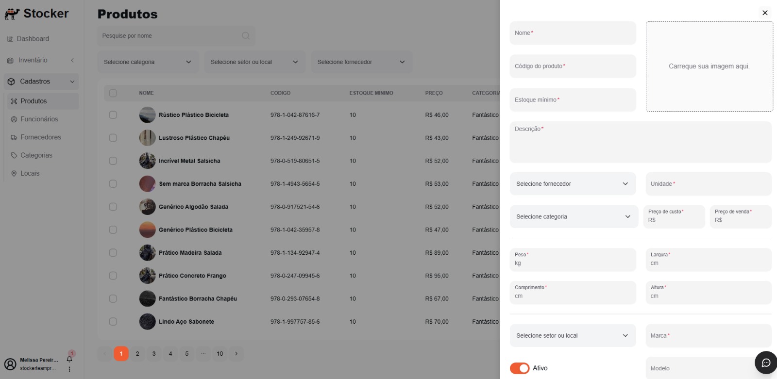
Task: Open form Selecione setor ou local dropdown
Action: point(573,336)
